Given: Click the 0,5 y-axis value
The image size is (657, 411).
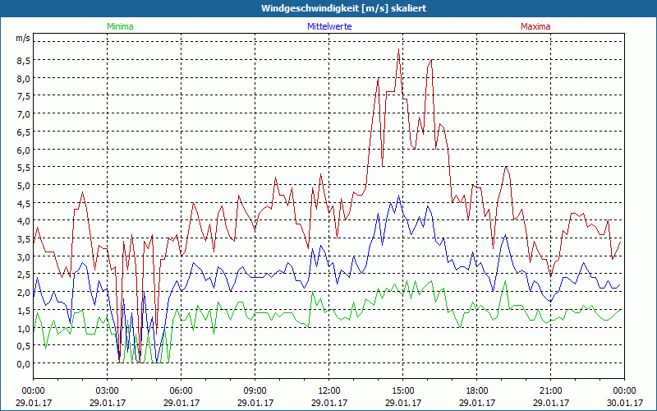Looking at the screenshot, I should coord(24,345).
